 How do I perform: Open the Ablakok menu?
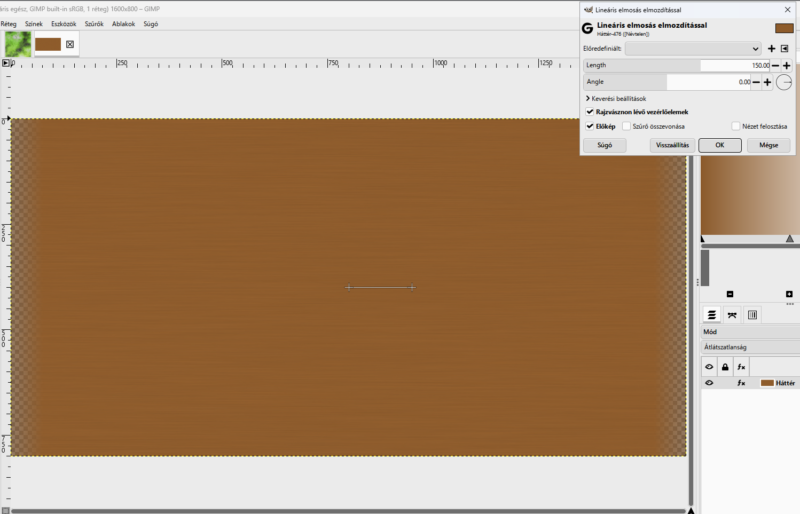click(123, 24)
